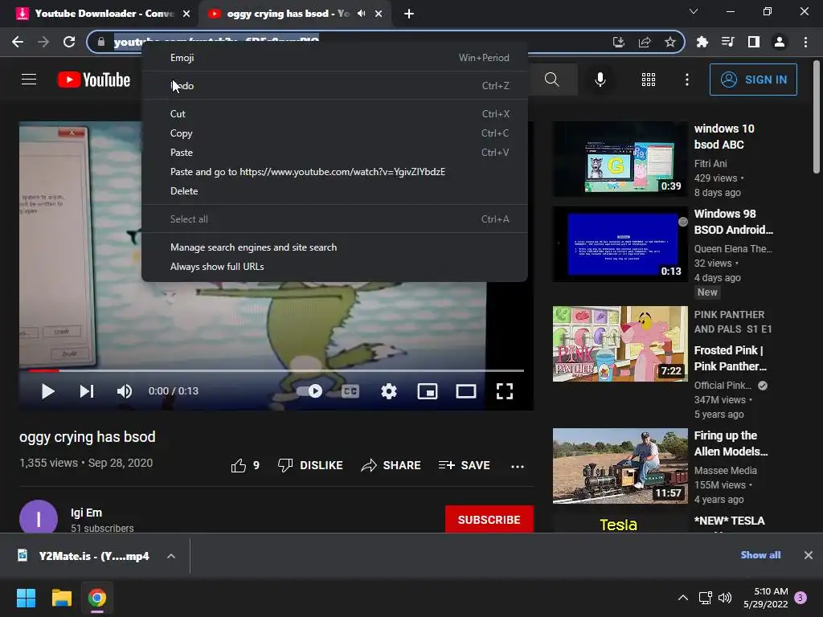
Task: Open tab search chevron
Action: [694, 11]
